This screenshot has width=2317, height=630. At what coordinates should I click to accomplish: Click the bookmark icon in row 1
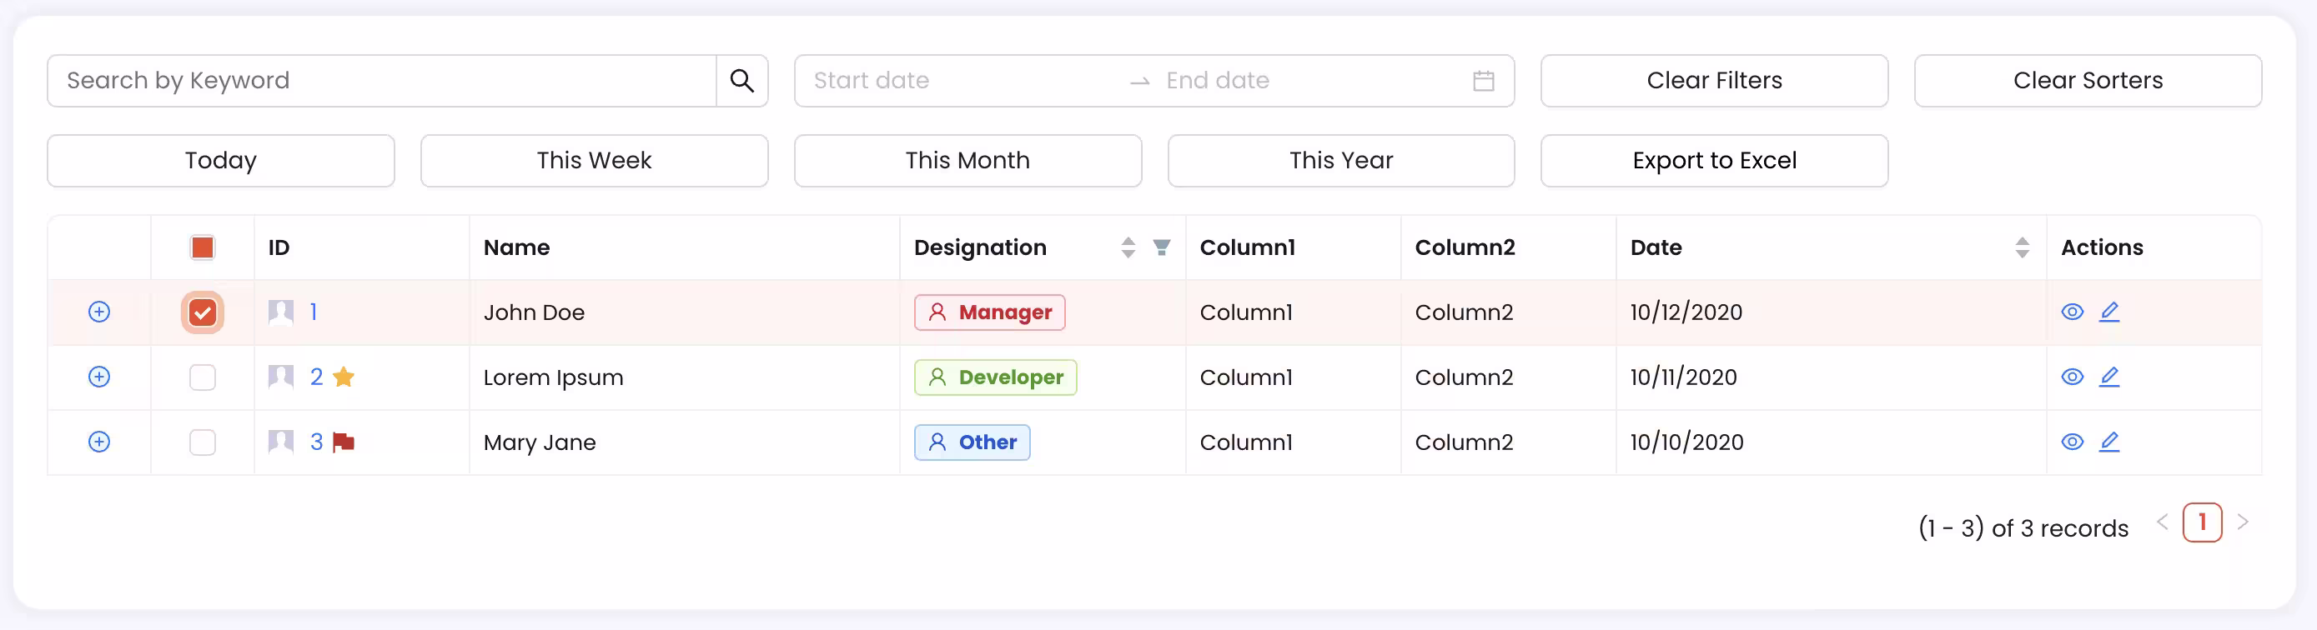coord(280,312)
